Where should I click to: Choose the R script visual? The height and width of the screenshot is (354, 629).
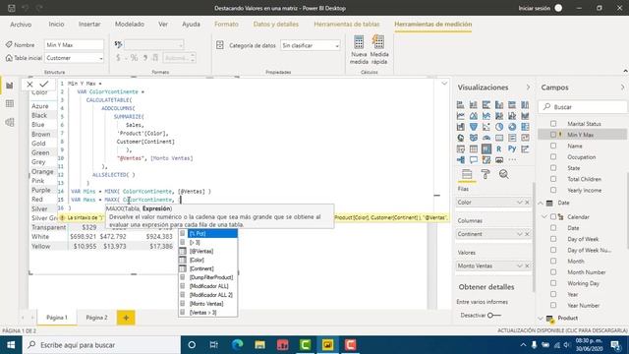point(499,148)
